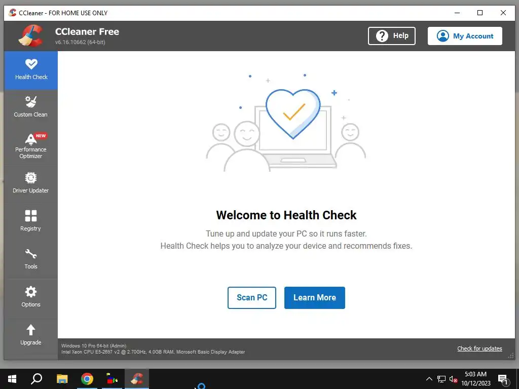The width and height of the screenshot is (519, 389).
Task: Click the CCleaner Free title text
Action: tap(87, 32)
